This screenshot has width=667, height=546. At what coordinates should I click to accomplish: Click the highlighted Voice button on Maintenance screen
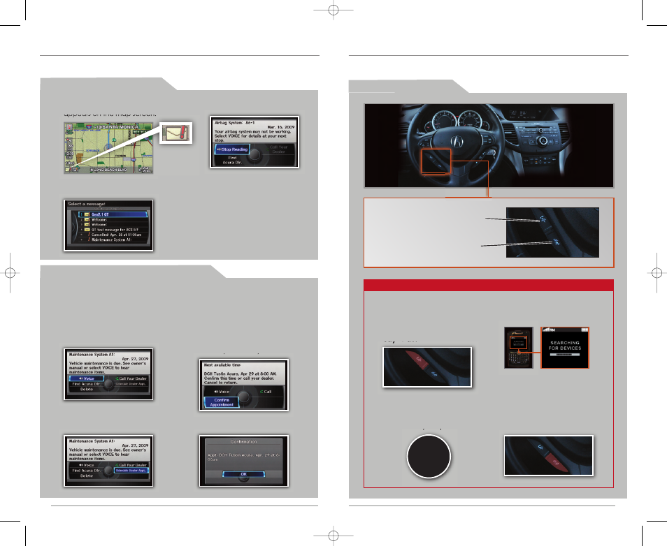(87, 378)
